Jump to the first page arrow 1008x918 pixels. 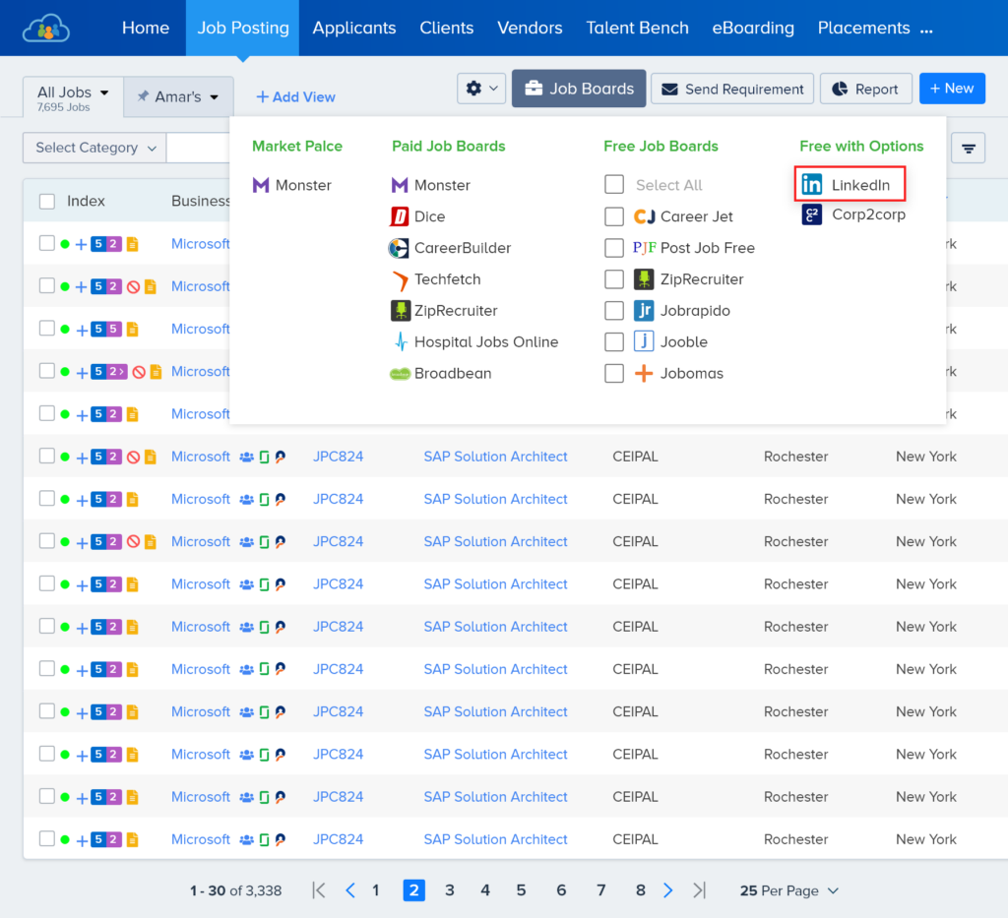tap(319, 890)
